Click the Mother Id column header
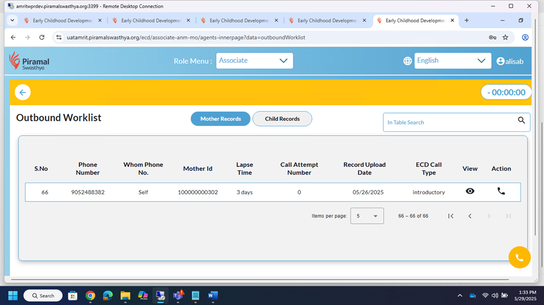544x305 pixels. (x=198, y=169)
